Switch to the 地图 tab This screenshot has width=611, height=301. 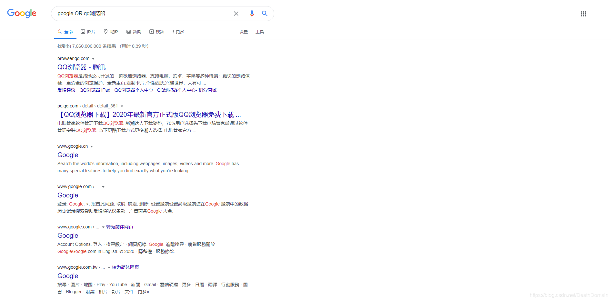(x=111, y=32)
